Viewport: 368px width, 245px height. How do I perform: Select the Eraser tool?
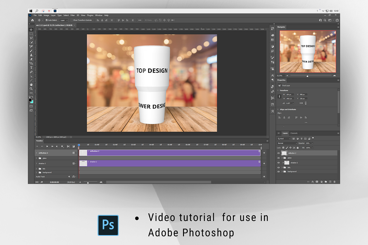click(x=31, y=59)
